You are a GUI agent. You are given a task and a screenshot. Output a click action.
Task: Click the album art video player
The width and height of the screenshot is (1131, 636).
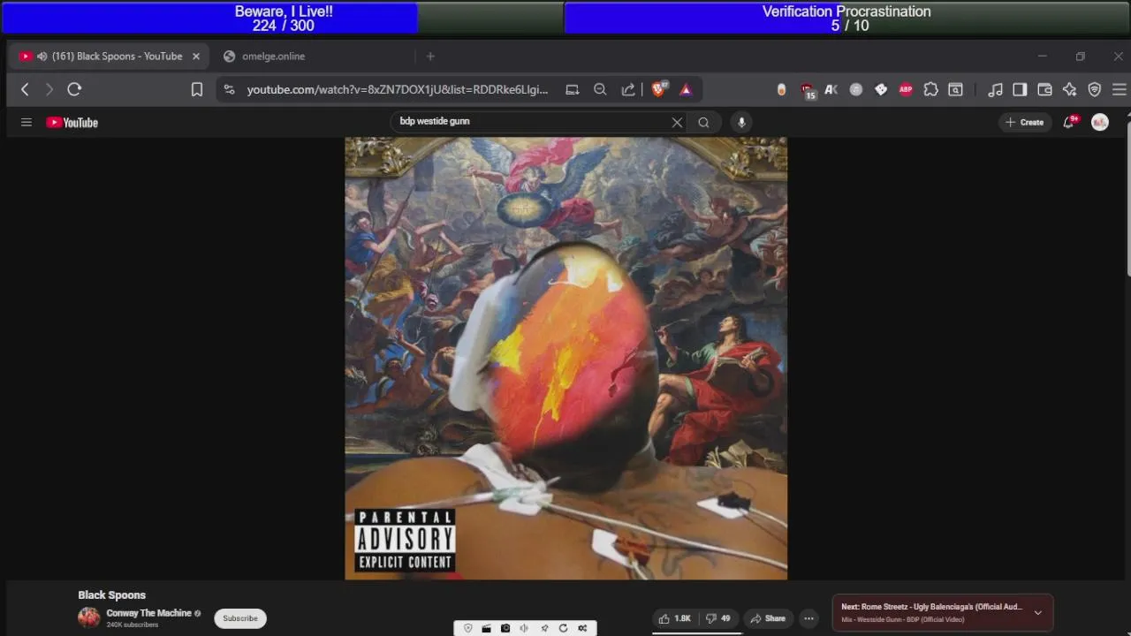[x=565, y=359]
